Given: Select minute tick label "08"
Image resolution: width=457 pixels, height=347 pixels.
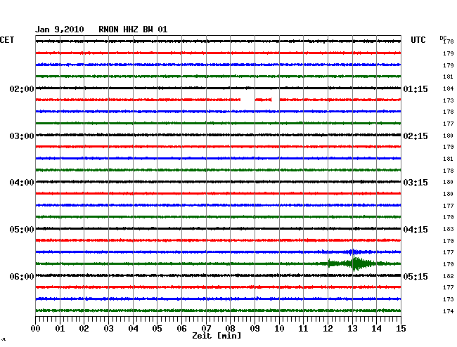Looking at the screenshot, I should (x=230, y=329).
